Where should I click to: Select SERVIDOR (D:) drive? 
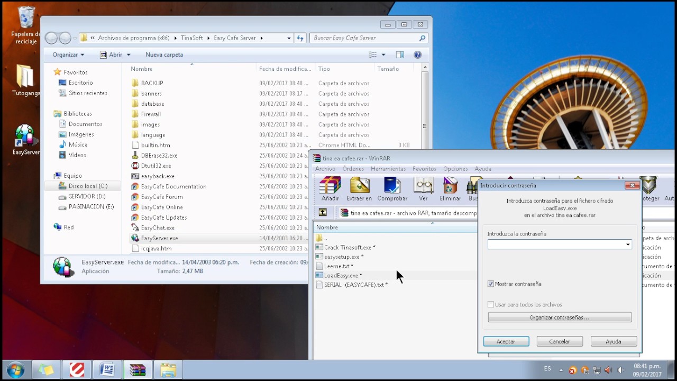tap(83, 196)
